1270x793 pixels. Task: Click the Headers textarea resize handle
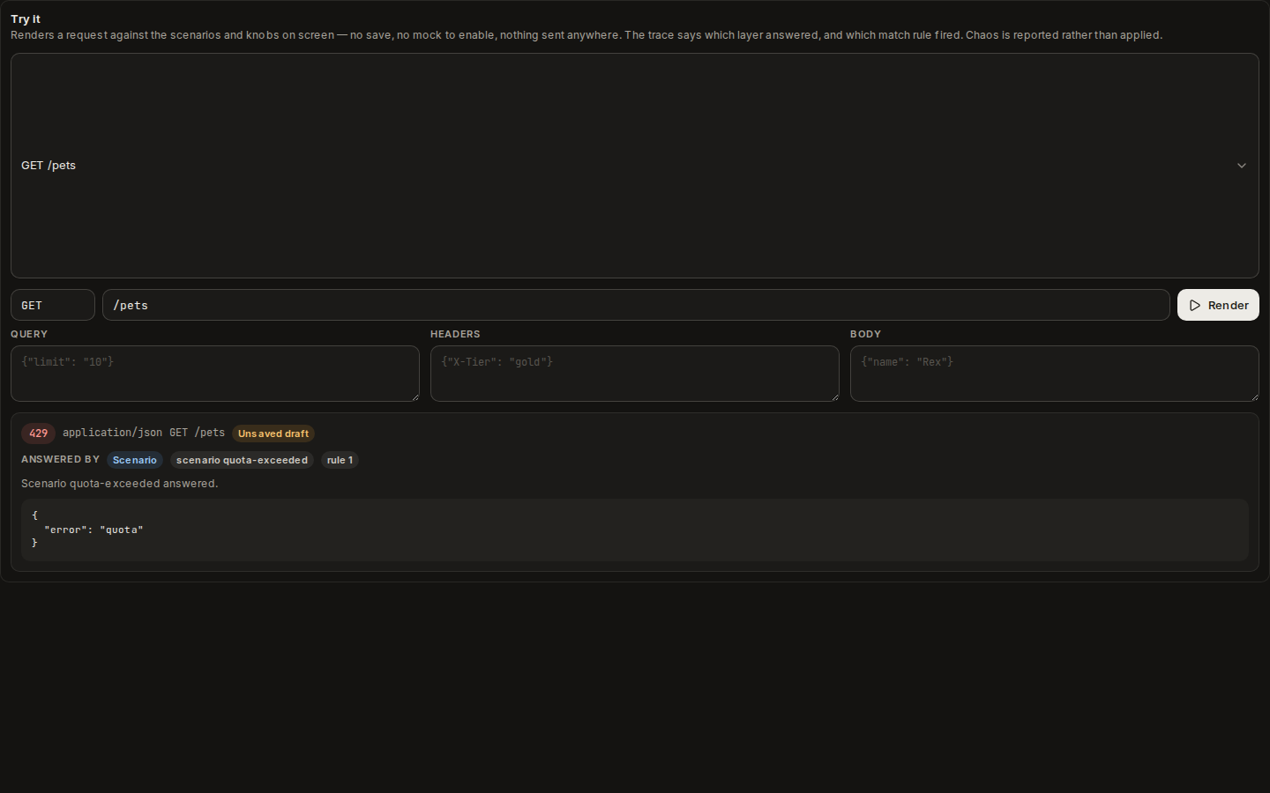coord(833,396)
